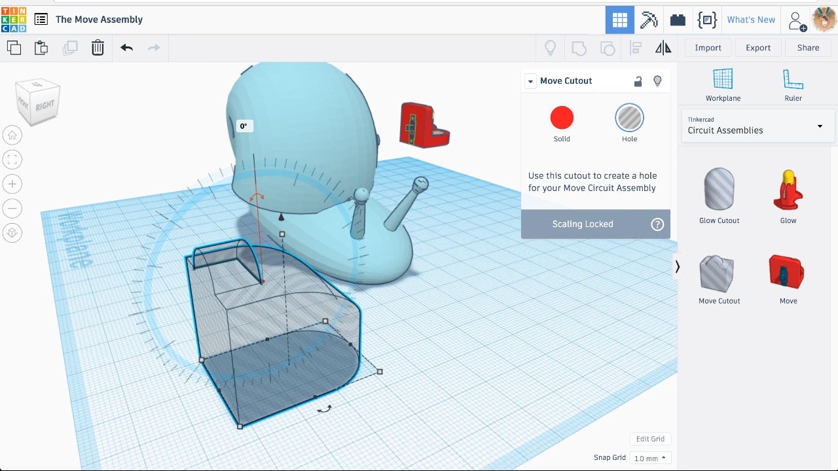Collapse the Move Cutout inspector panel
The height and width of the screenshot is (471, 838).
tap(531, 81)
